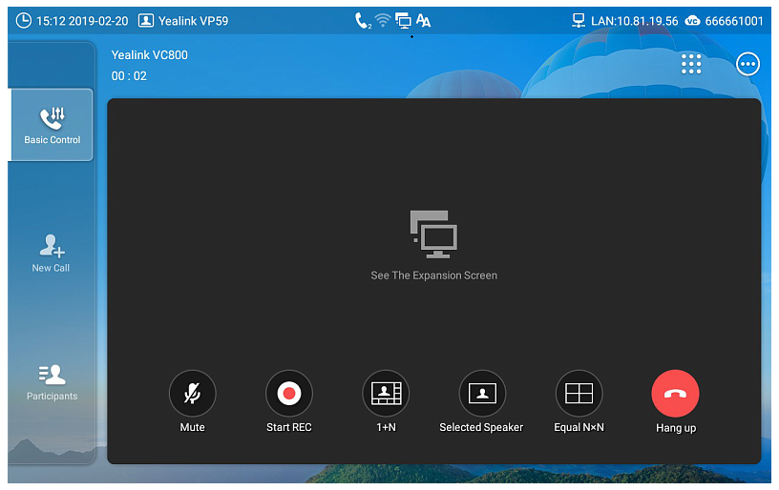Apply Equal N×N layout
Image resolution: width=779 pixels, height=490 pixels.
(x=579, y=394)
